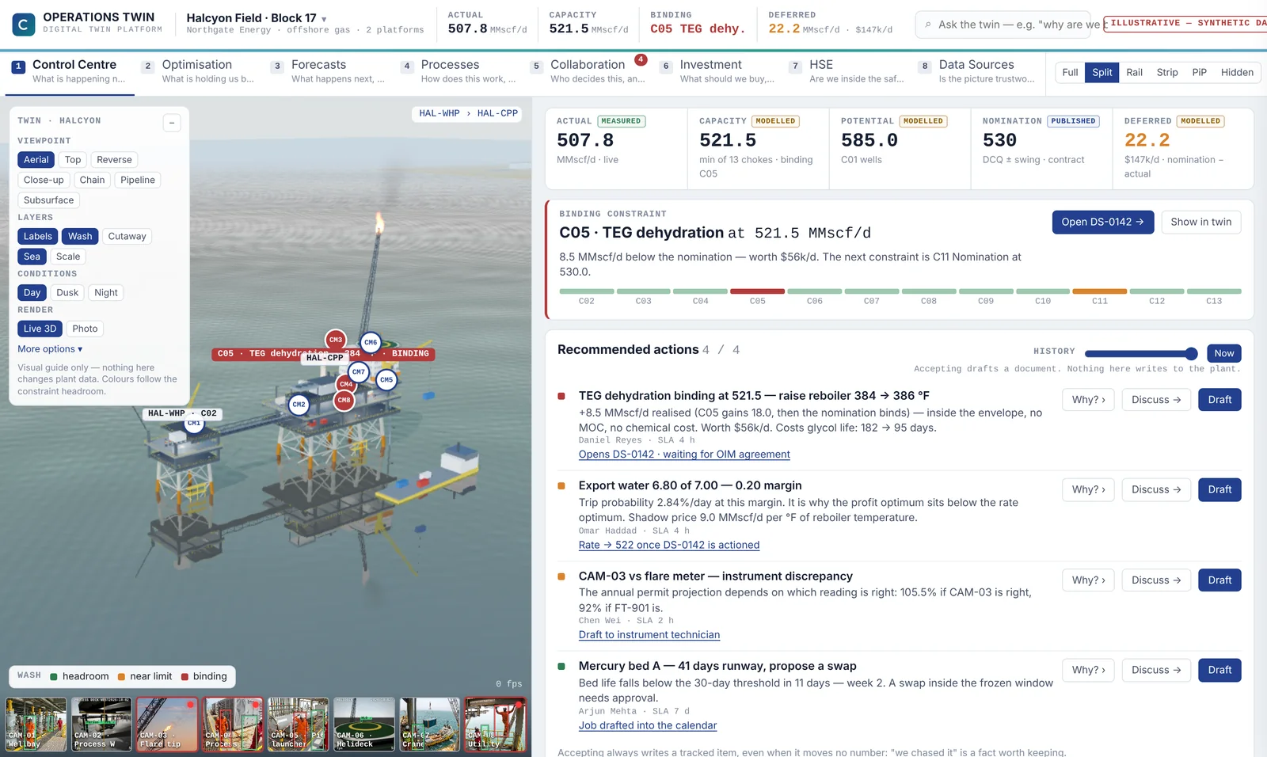
Task: Open CAM-07 Crane camera thumbnail
Action: 429,724
